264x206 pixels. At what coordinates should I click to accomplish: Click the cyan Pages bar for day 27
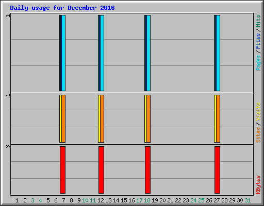pyautogui.click(x=218, y=53)
